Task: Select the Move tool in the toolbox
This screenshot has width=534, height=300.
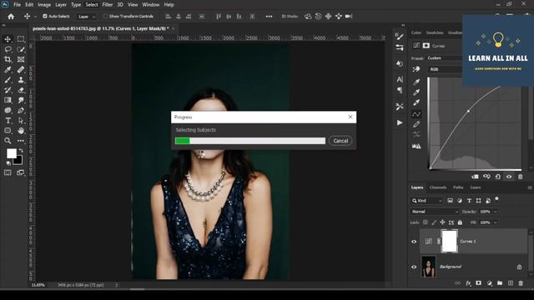Action: pos(8,39)
